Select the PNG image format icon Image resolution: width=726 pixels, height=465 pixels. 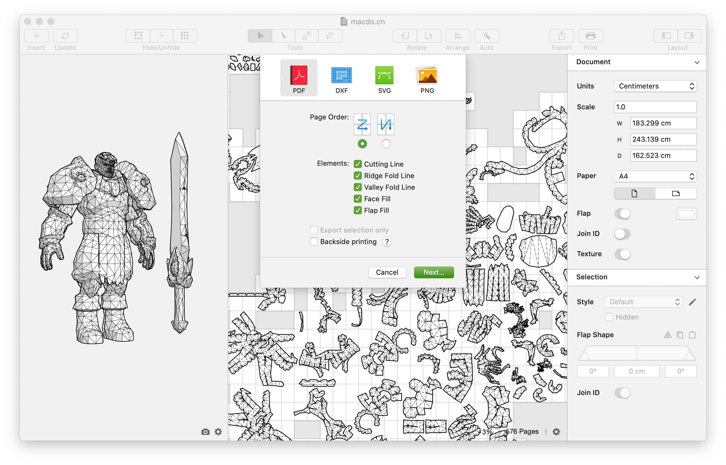coord(427,75)
